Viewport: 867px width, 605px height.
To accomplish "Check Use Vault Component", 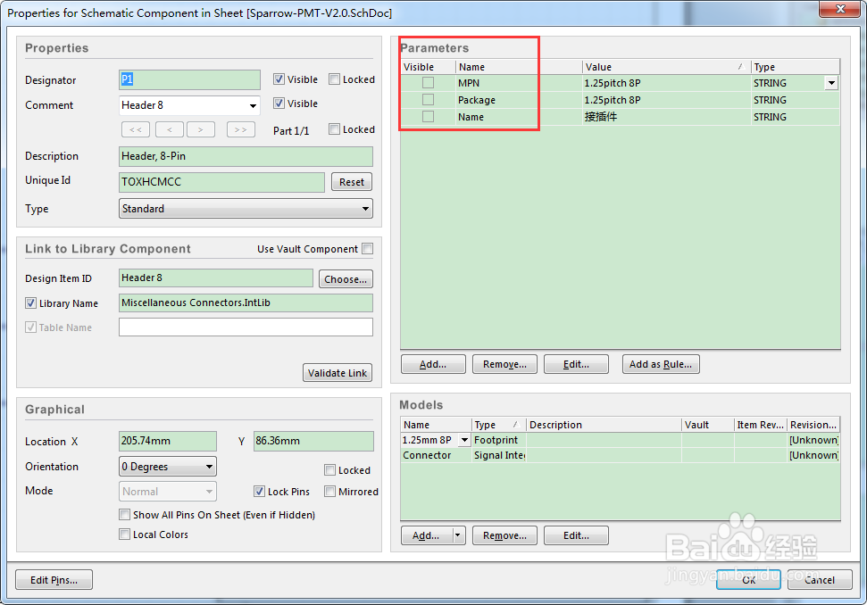I will pyautogui.click(x=367, y=248).
